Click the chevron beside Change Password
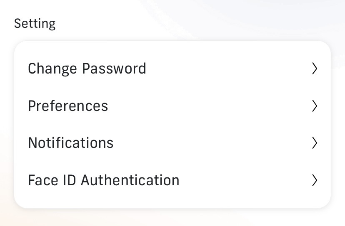The width and height of the screenshot is (345, 226). [315, 69]
